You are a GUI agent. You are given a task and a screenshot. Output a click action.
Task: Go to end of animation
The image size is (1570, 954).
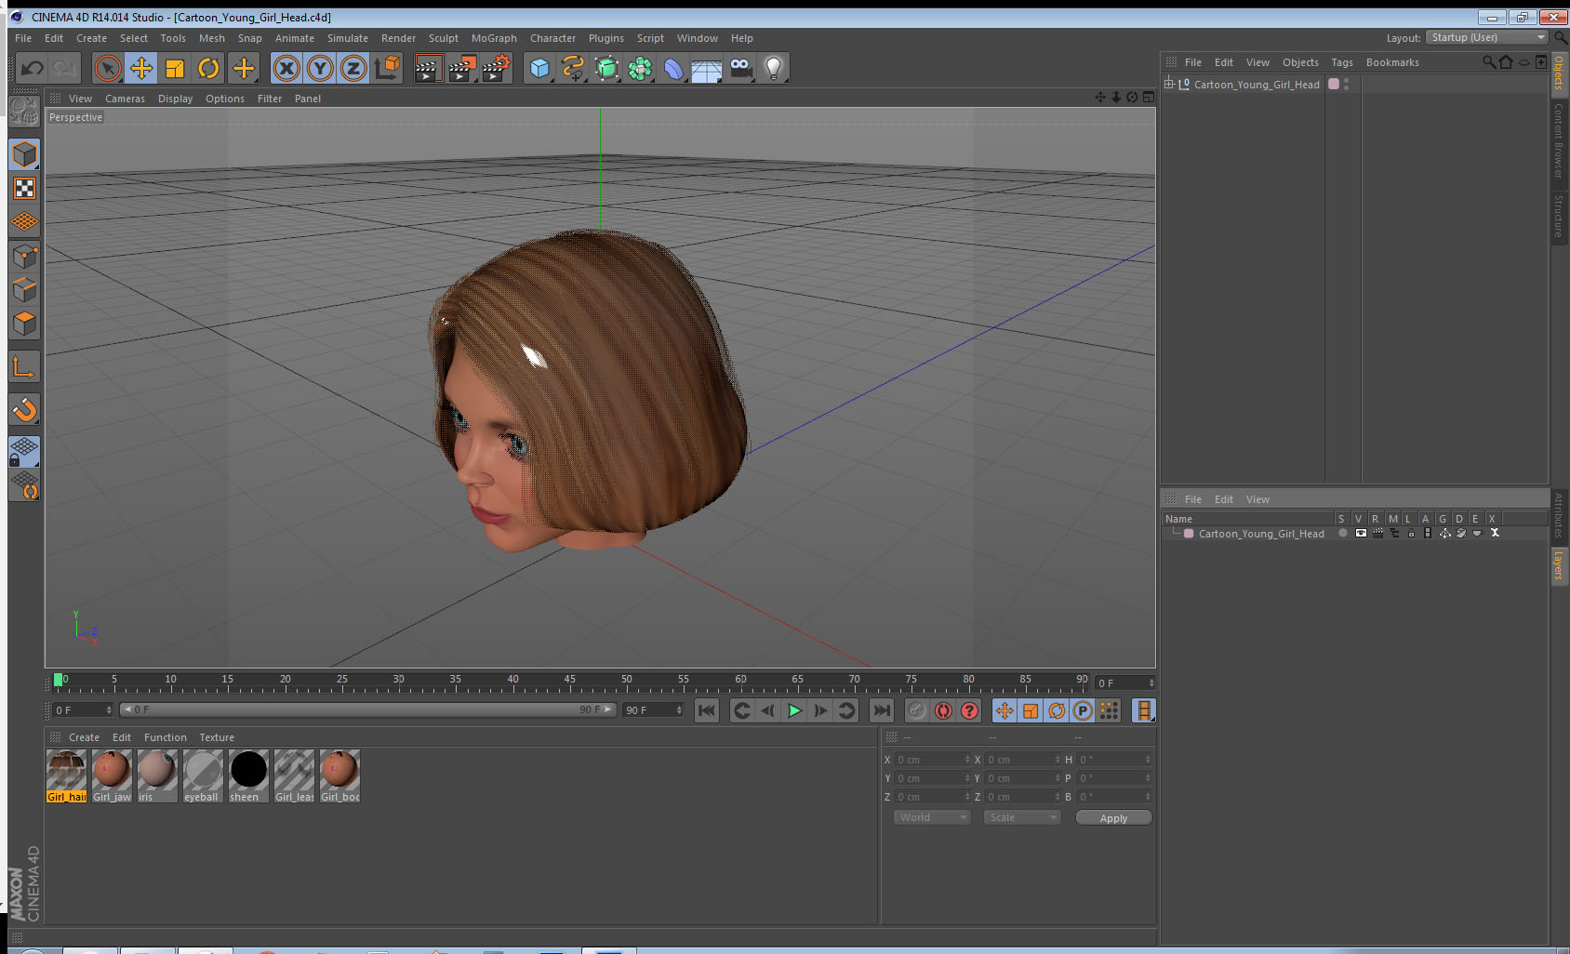[881, 710]
